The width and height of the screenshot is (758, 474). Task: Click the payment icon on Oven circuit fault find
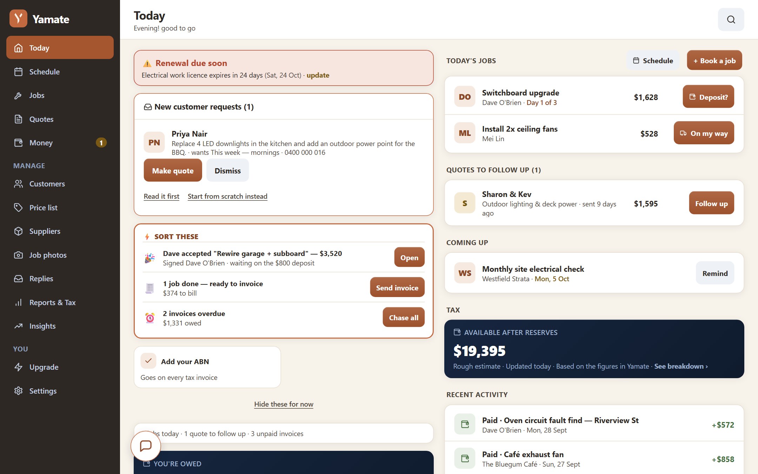pyautogui.click(x=465, y=424)
